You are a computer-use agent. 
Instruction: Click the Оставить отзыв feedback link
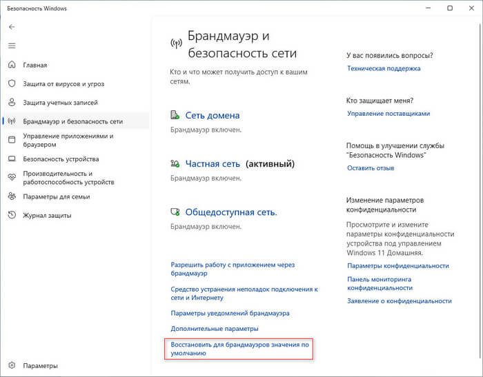pos(371,167)
